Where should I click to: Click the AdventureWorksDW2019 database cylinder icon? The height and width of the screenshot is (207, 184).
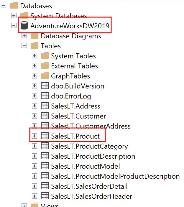24,26
